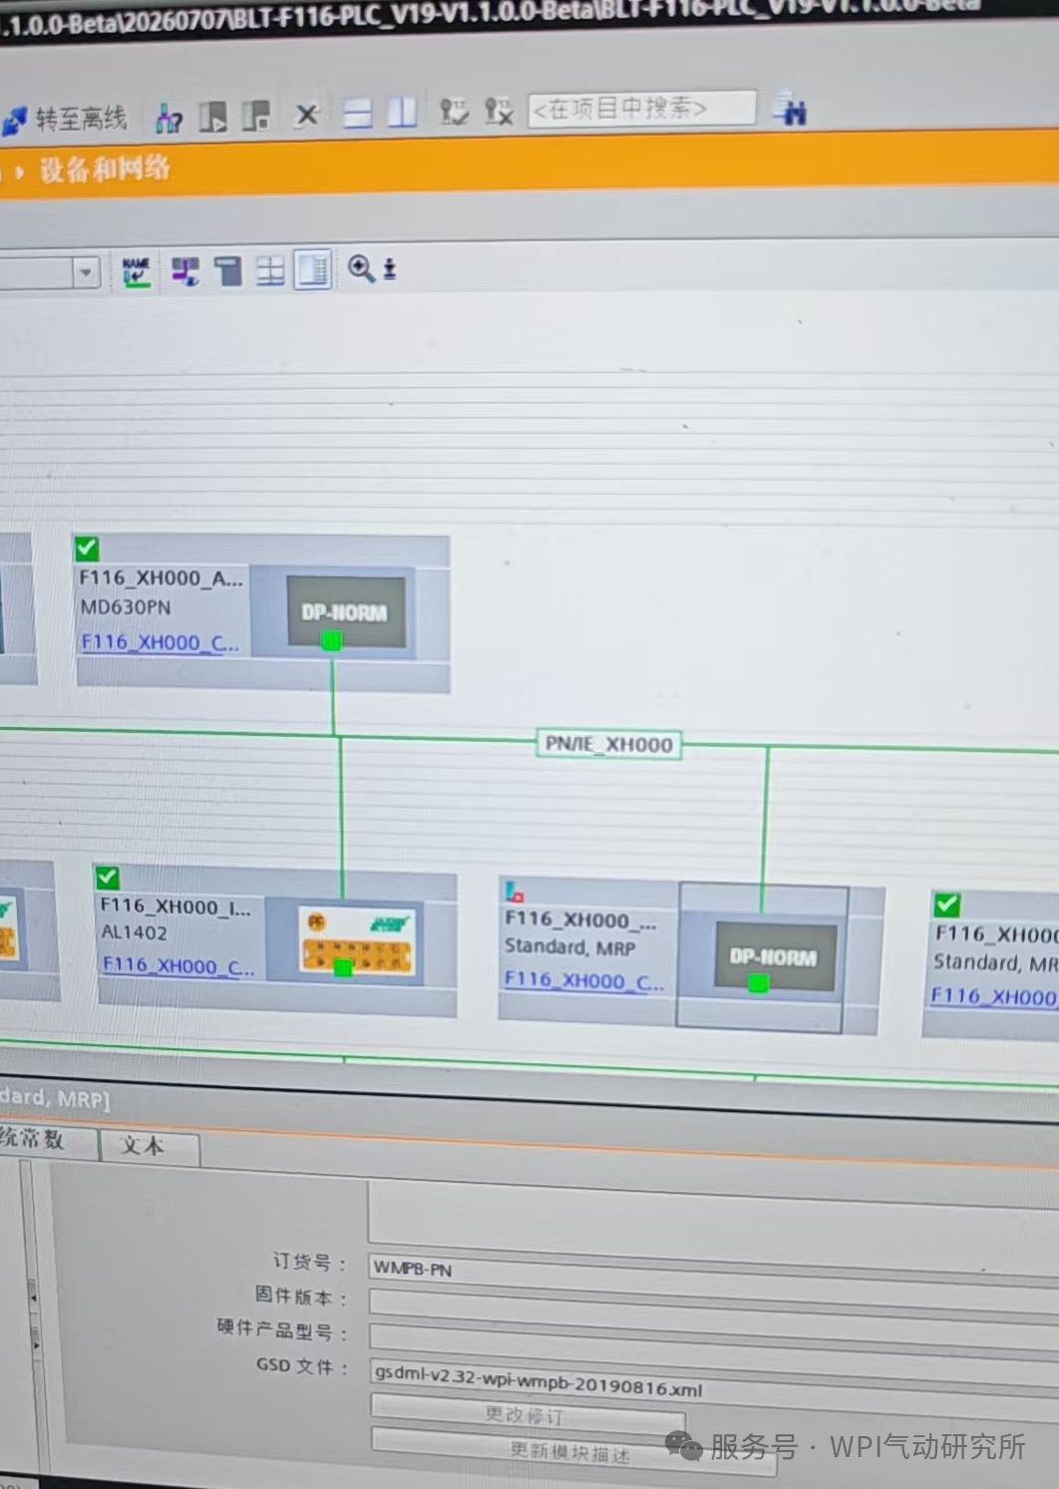The height and width of the screenshot is (1489, 1059).
Task: Click the cross-reference X icon beside search box
Action: tap(499, 111)
